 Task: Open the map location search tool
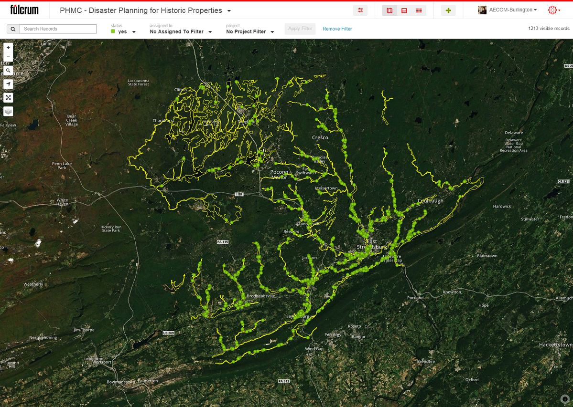(x=8, y=71)
